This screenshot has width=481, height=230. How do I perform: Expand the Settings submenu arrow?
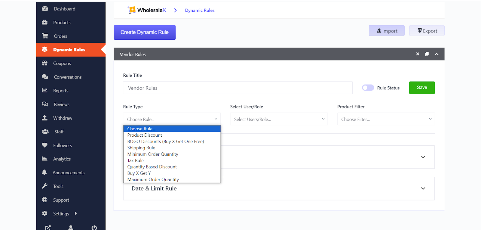point(76,213)
